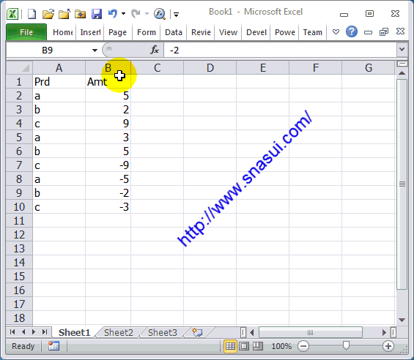This screenshot has height=360, width=414.
Task: Click cell A6 containing b
Action: point(59,151)
